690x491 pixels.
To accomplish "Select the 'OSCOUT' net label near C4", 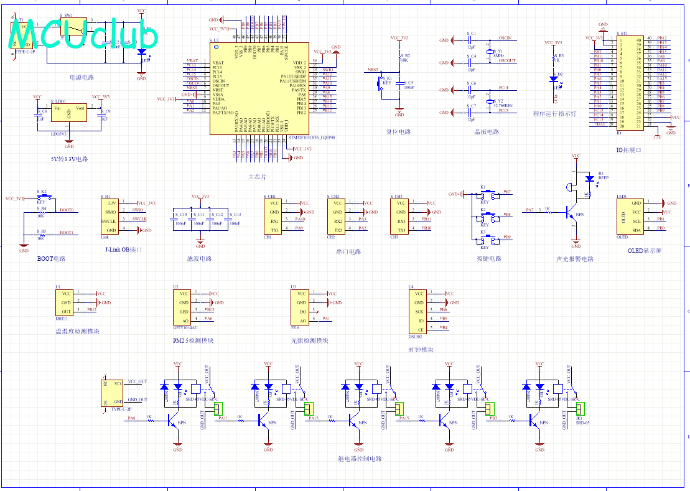I will tap(507, 61).
